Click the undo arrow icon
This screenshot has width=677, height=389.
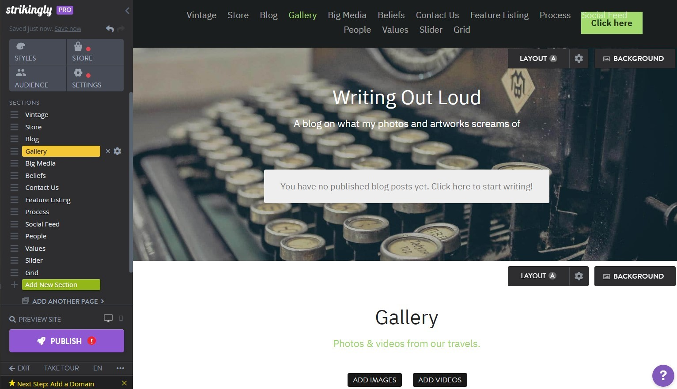[x=110, y=29]
